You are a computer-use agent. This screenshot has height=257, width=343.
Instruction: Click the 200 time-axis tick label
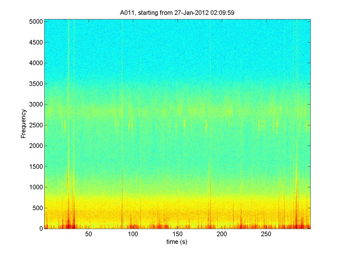click(222, 234)
